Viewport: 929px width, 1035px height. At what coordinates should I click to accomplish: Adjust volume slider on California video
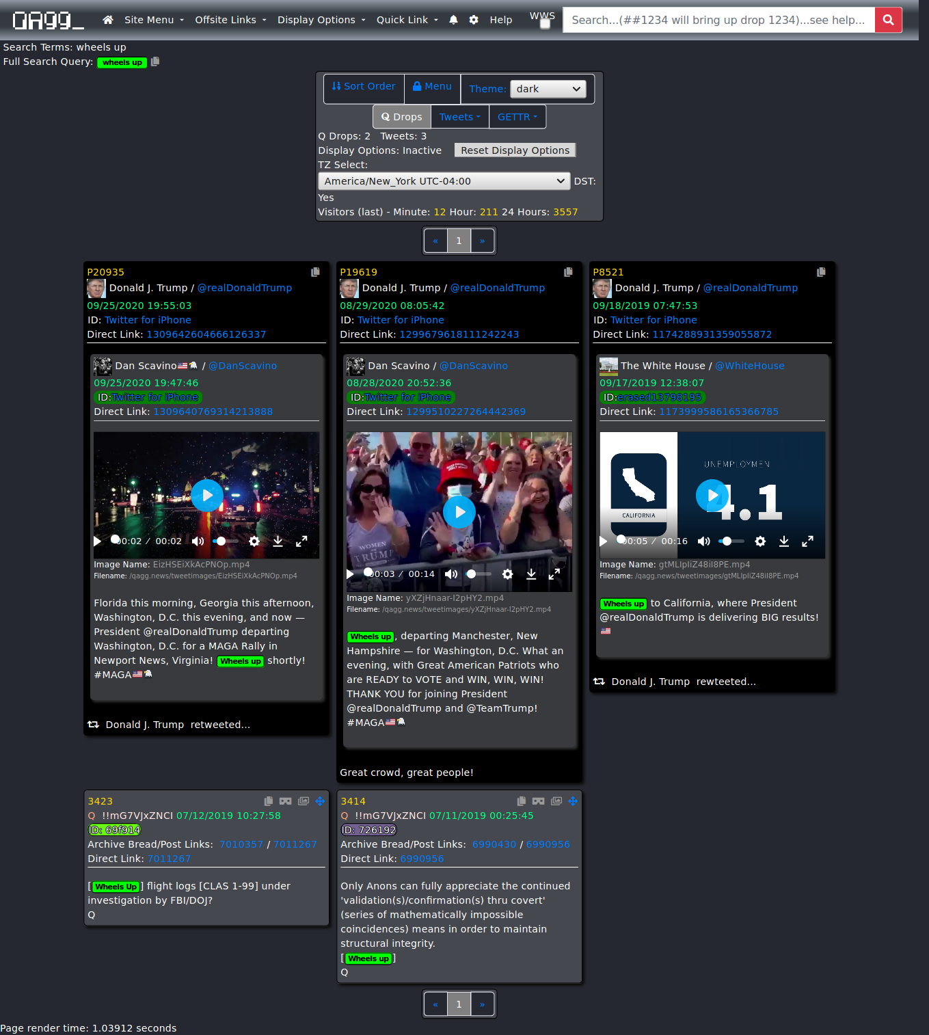click(x=731, y=541)
